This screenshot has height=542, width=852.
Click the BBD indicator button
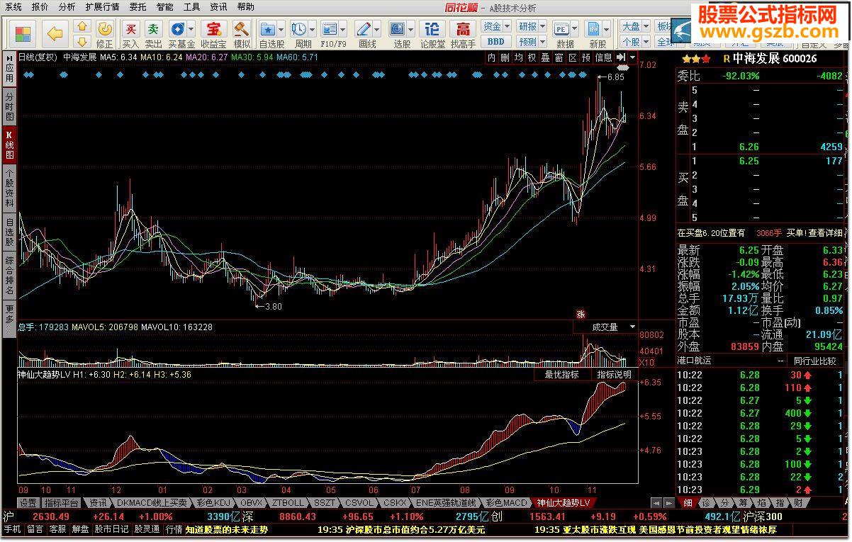click(495, 42)
